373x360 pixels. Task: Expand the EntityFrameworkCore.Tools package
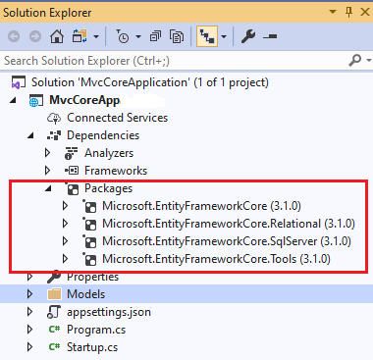coord(65,259)
